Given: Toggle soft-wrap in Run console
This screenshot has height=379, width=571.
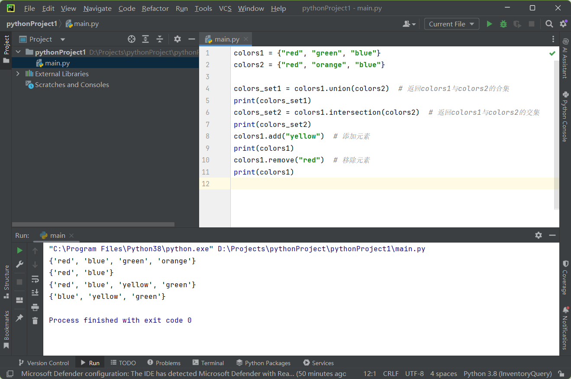Looking at the screenshot, I should pyautogui.click(x=35, y=279).
